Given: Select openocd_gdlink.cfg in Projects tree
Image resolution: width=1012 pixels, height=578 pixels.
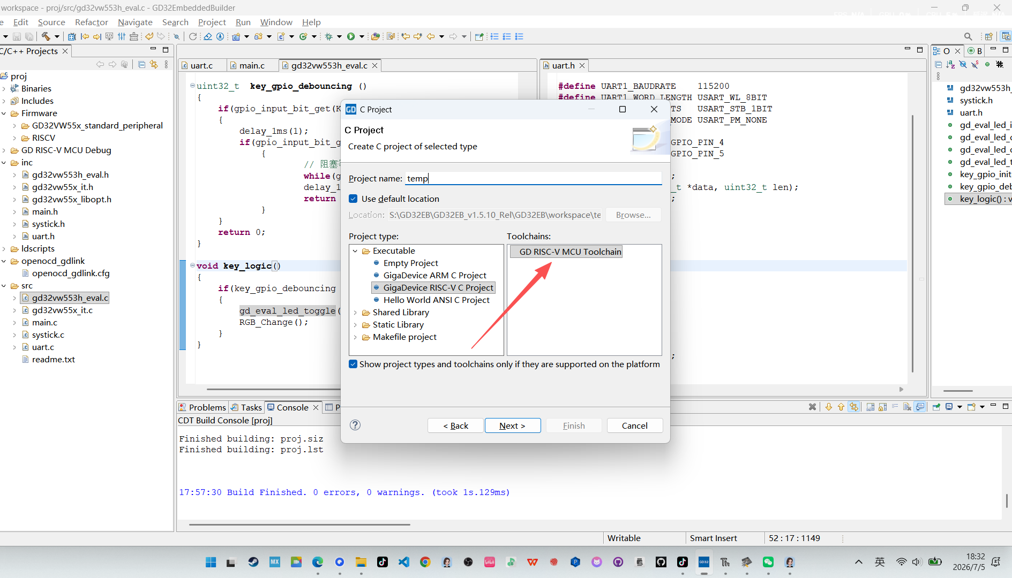Looking at the screenshot, I should (71, 273).
